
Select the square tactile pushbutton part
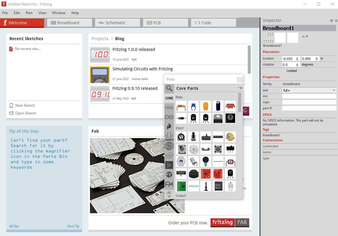tap(218, 149)
